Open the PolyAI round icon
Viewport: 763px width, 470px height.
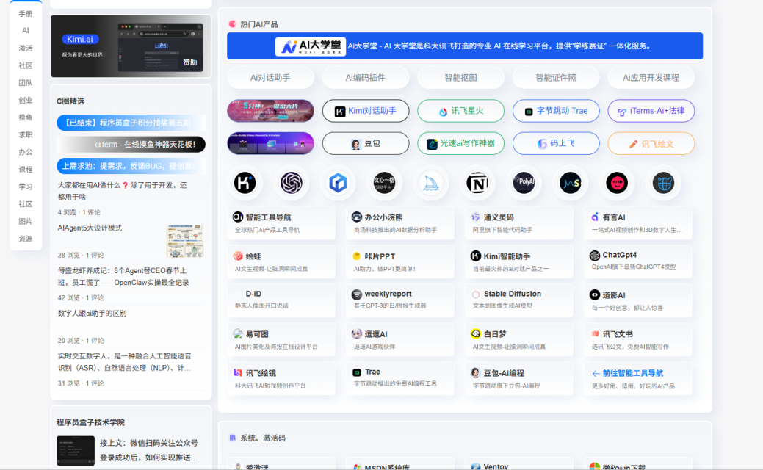pyautogui.click(x=524, y=184)
